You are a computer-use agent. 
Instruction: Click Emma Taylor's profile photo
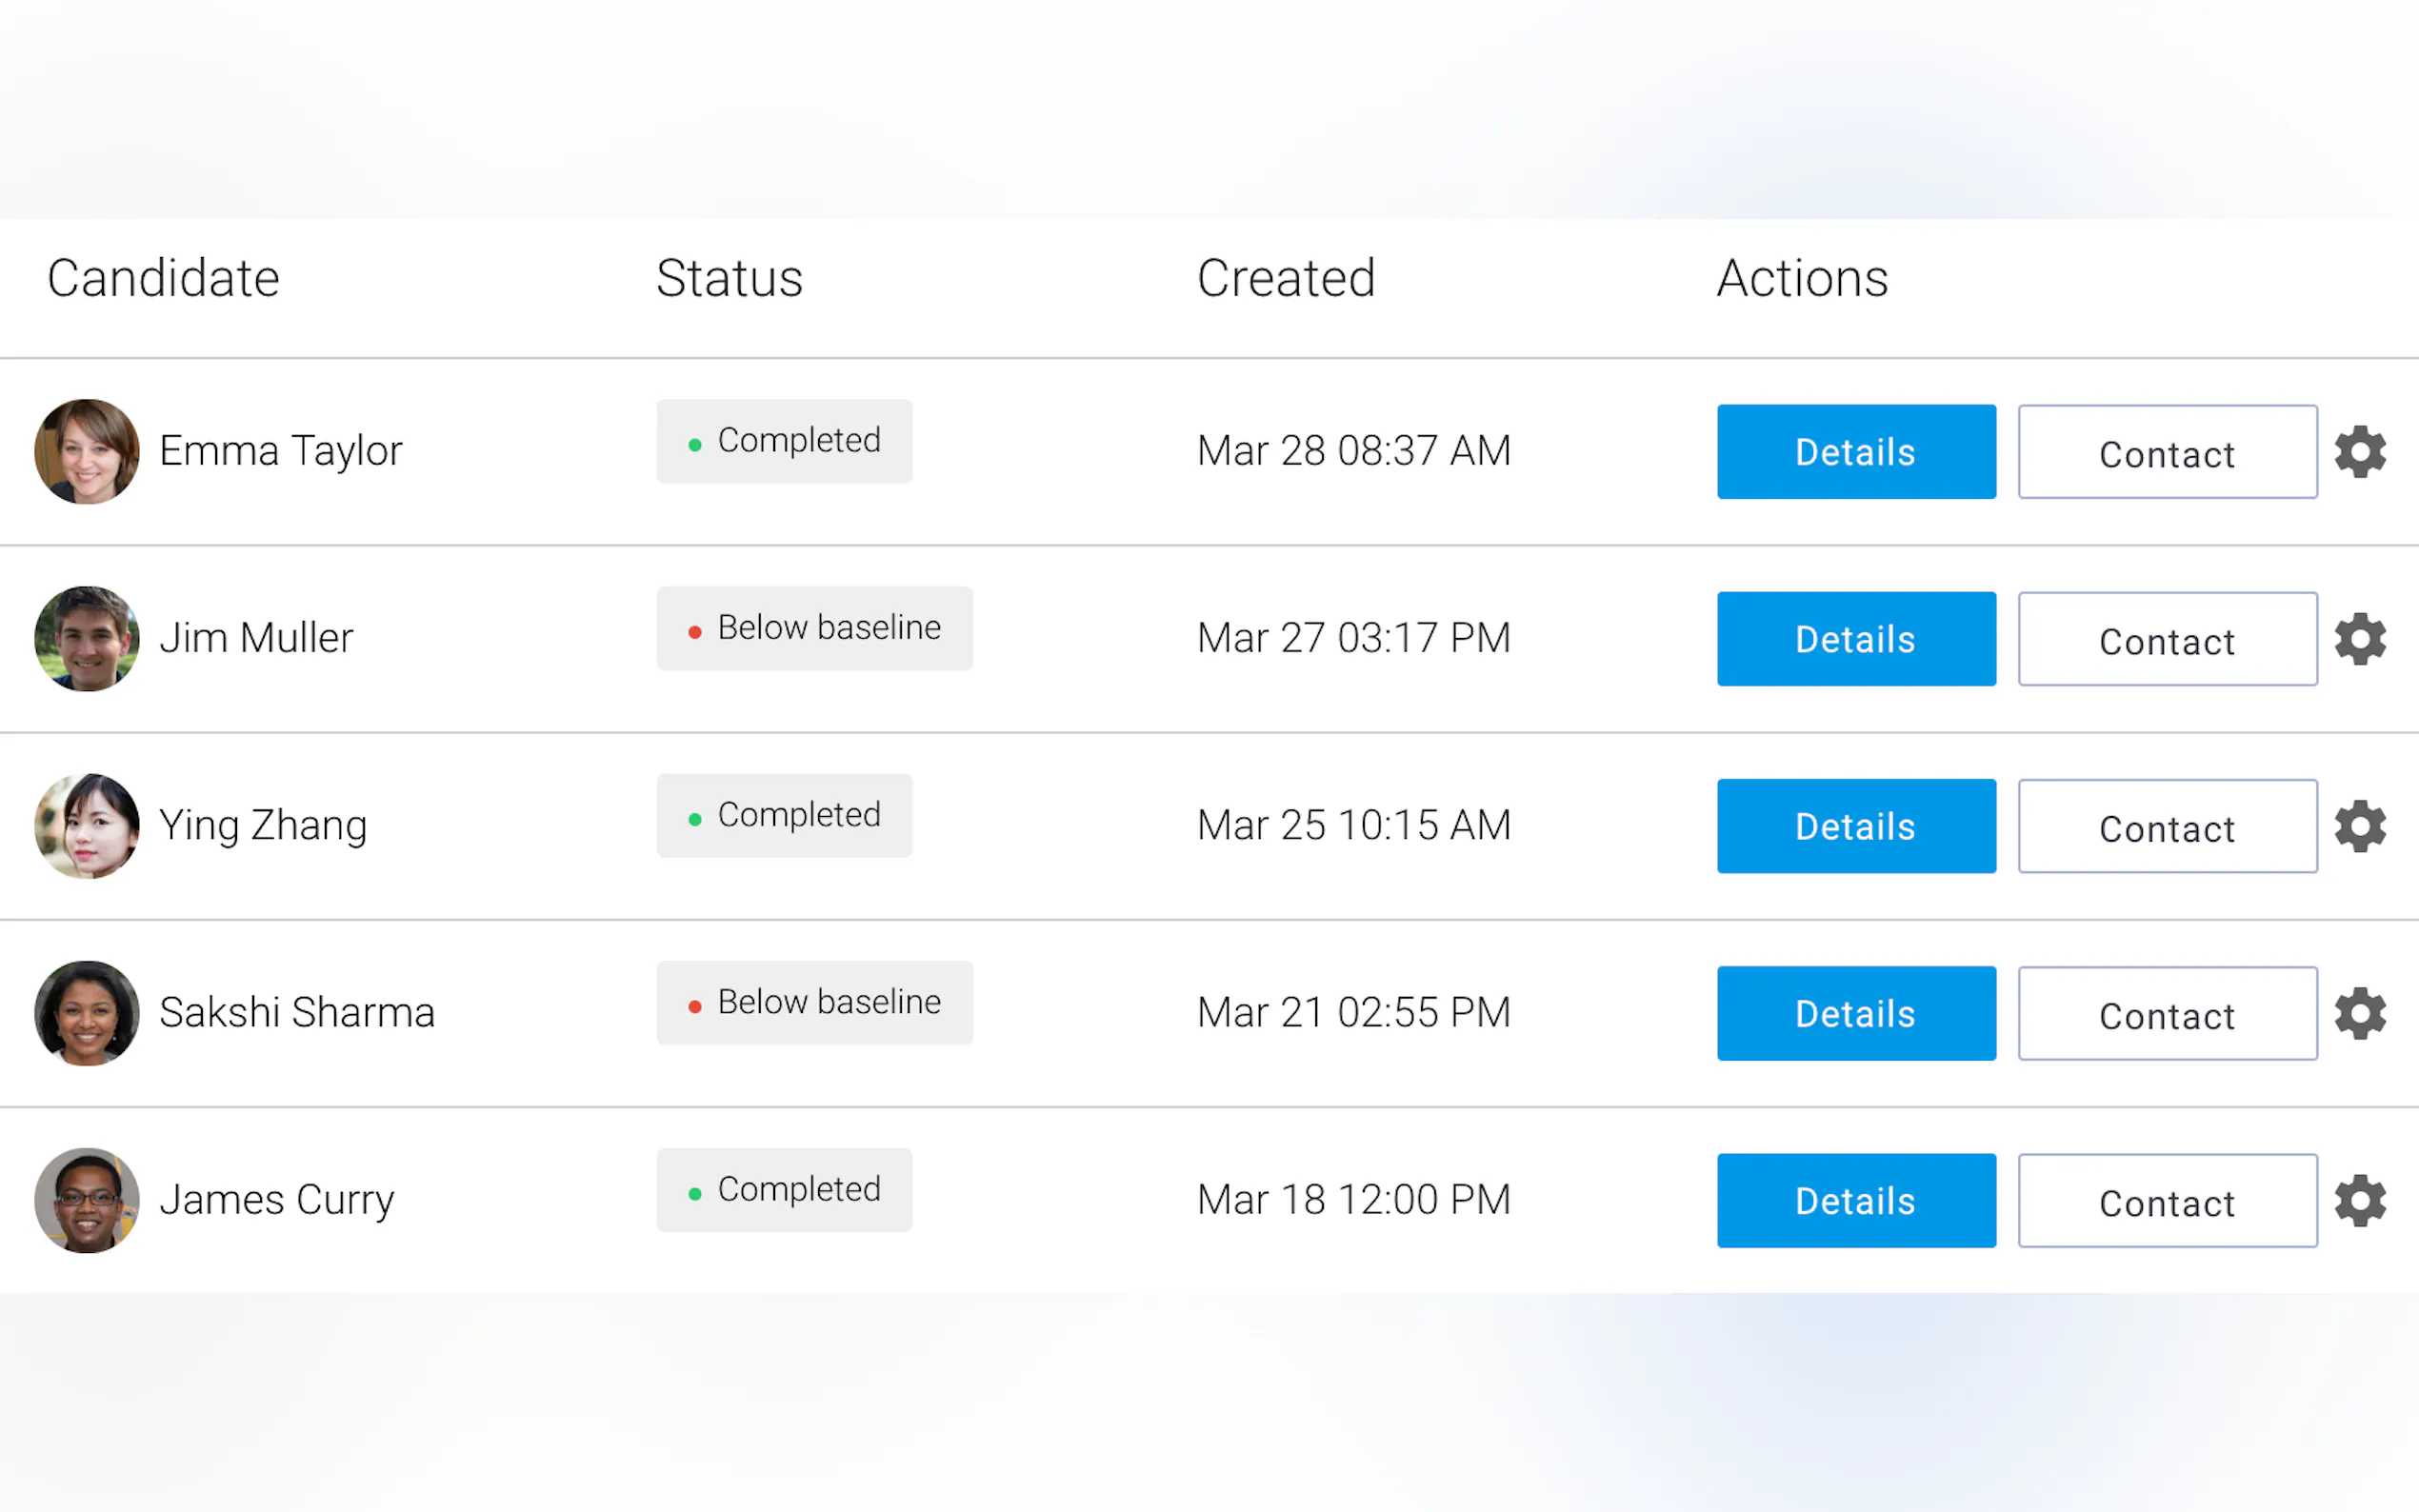(87, 452)
